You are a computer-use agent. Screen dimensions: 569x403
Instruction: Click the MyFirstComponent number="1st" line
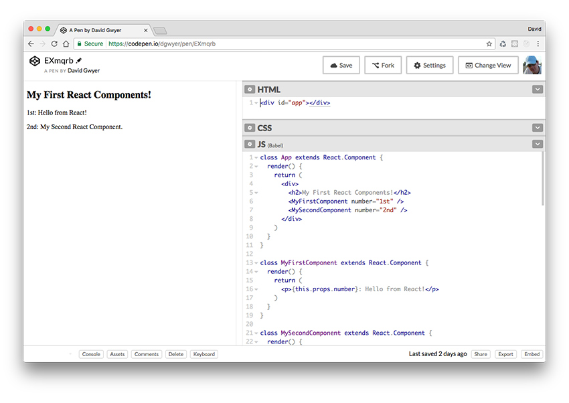[x=346, y=201]
